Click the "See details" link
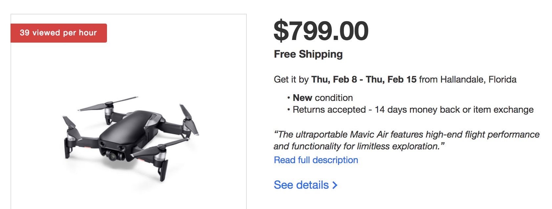Viewport: 552px width, 209px height. click(300, 185)
